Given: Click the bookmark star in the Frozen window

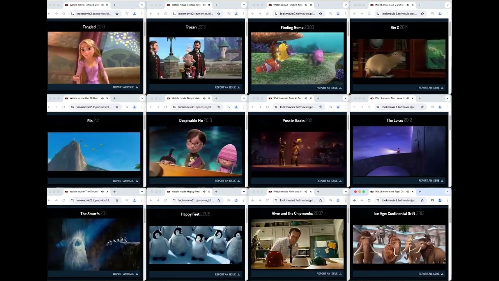Looking at the screenshot, I should [219, 14].
